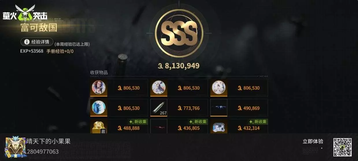Click the 新收集 badge above 488,888
The width and height of the screenshot is (358, 161).
coord(138,122)
